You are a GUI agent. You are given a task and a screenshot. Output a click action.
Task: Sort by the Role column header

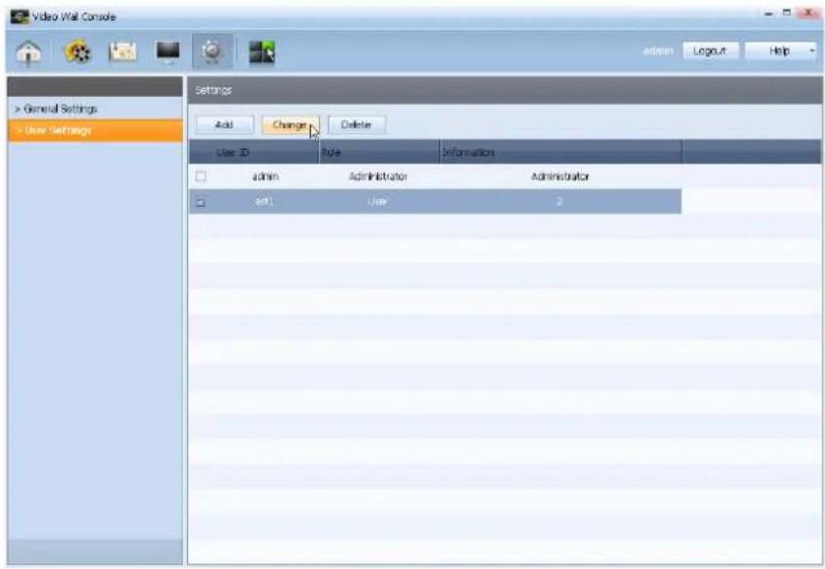(379, 152)
